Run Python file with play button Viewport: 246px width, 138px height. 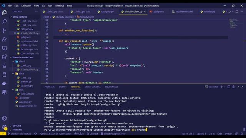click(x=229, y=11)
